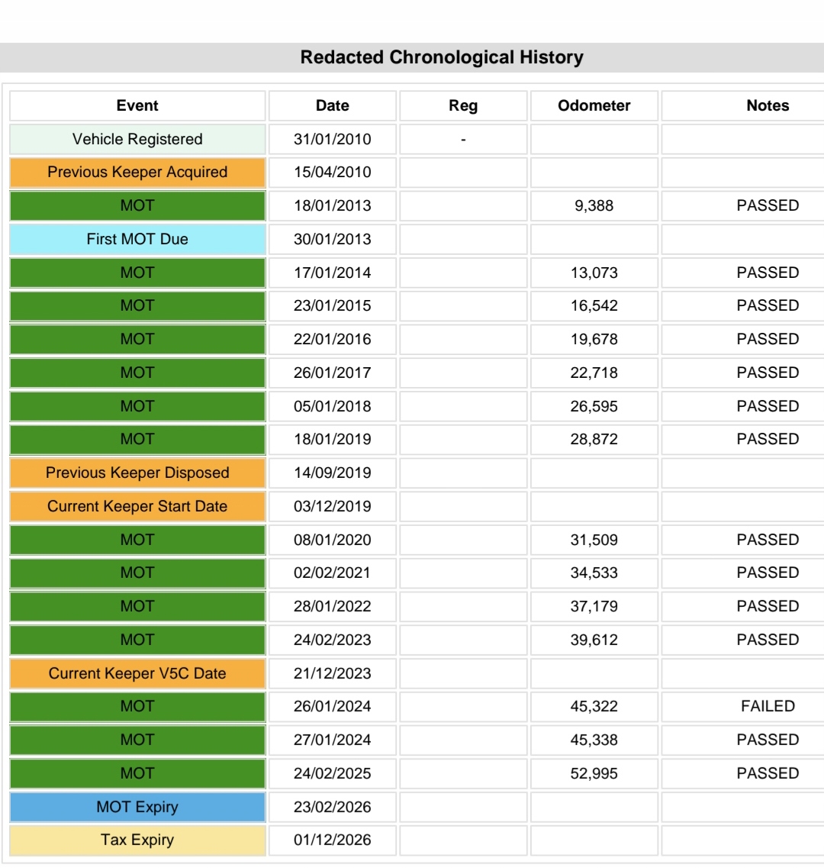Click the yellow Tax Expiry cell
The width and height of the screenshot is (824, 868).
coord(137,840)
